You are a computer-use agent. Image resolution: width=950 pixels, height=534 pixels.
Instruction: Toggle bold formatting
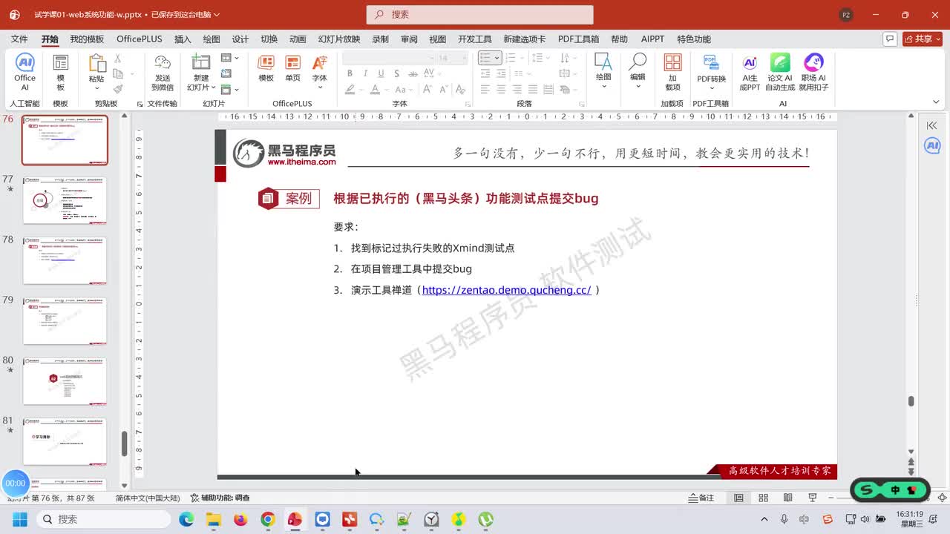350,73
